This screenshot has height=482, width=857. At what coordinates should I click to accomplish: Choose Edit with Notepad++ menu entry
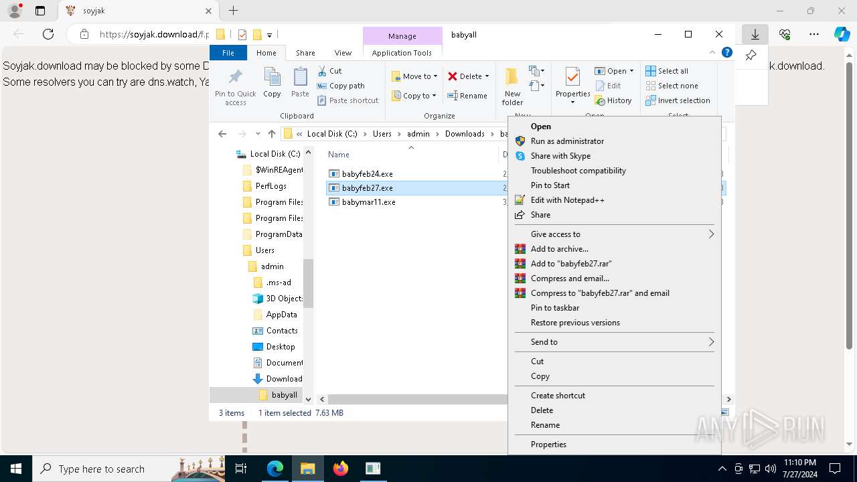(x=615, y=200)
